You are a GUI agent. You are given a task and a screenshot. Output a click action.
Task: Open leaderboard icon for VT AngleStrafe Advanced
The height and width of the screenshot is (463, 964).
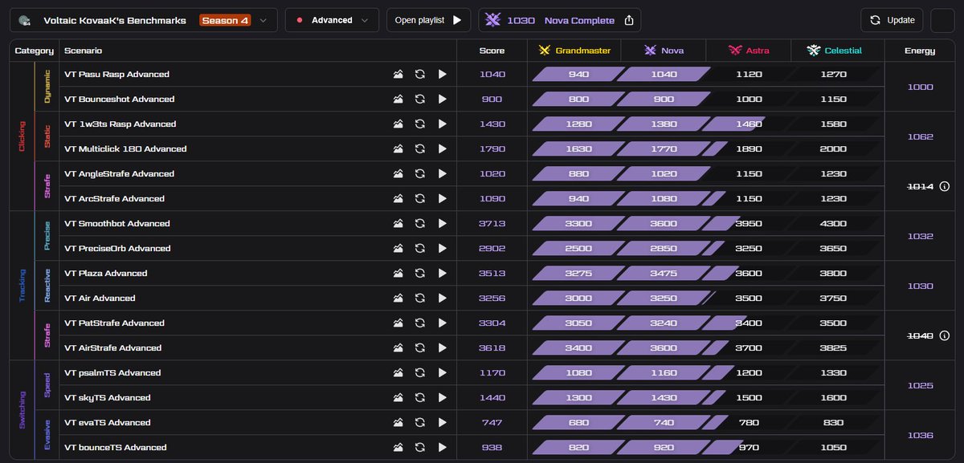tap(398, 174)
